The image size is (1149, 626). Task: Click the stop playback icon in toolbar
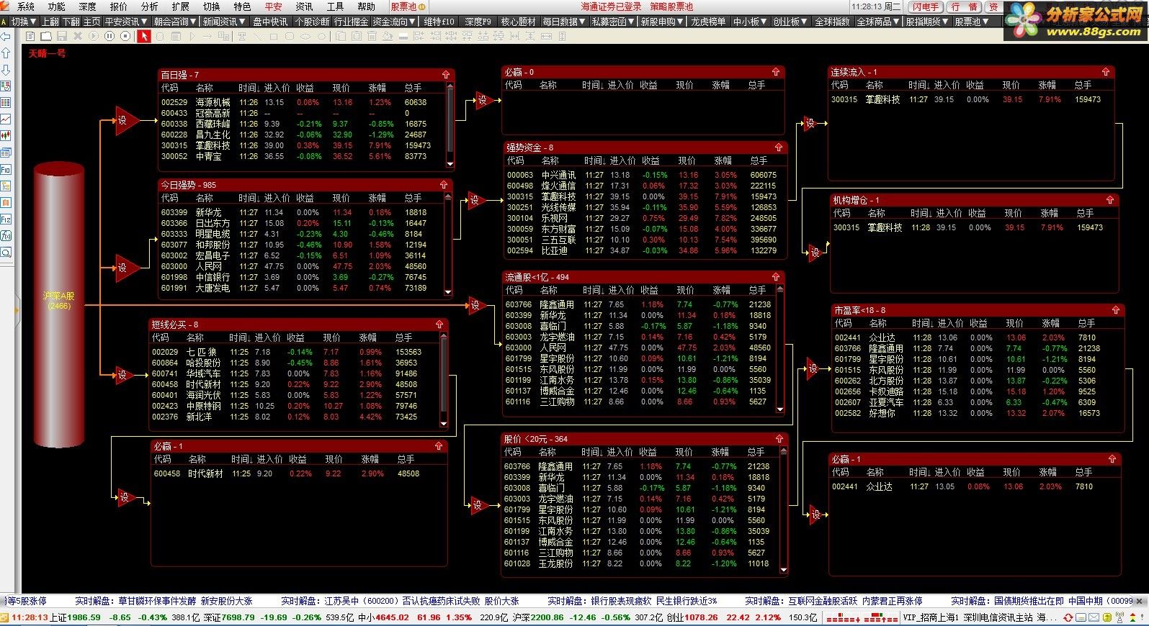point(125,35)
